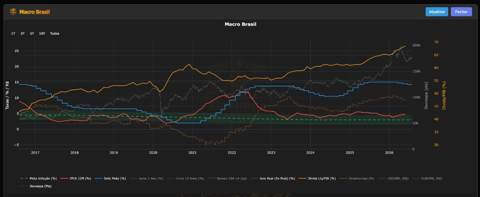Click the 2019 x-axis tick label
The image size is (480, 197).
click(x=113, y=153)
